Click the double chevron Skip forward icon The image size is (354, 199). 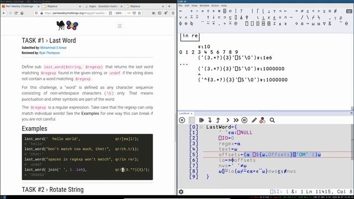(236, 121)
